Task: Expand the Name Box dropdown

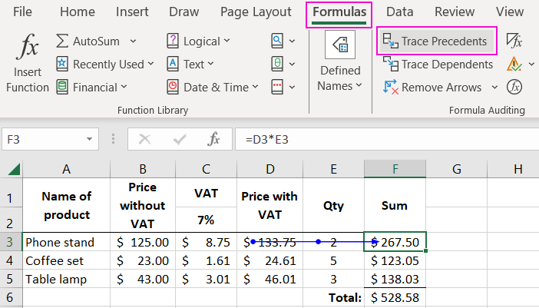Action: (91, 139)
